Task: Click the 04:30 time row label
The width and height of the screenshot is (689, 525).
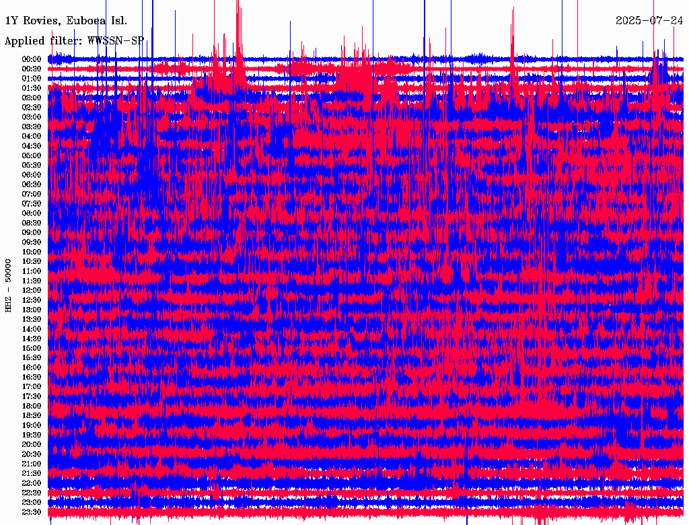Action: 32,146
